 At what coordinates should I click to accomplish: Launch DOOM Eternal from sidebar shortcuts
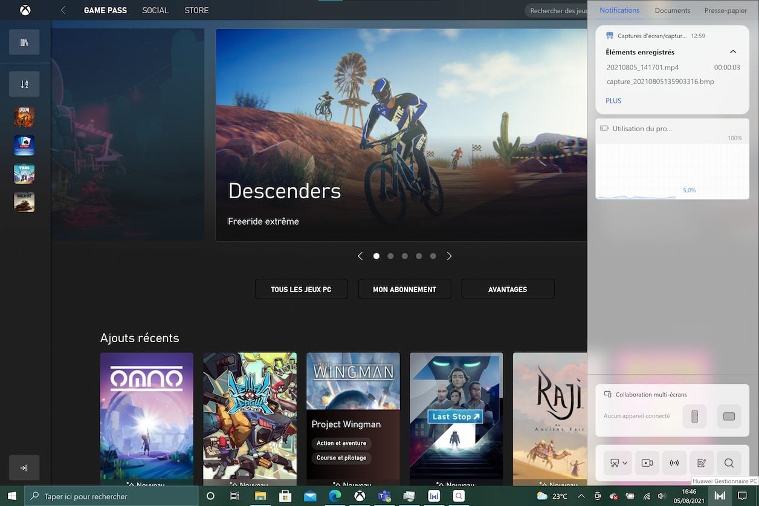(24, 117)
